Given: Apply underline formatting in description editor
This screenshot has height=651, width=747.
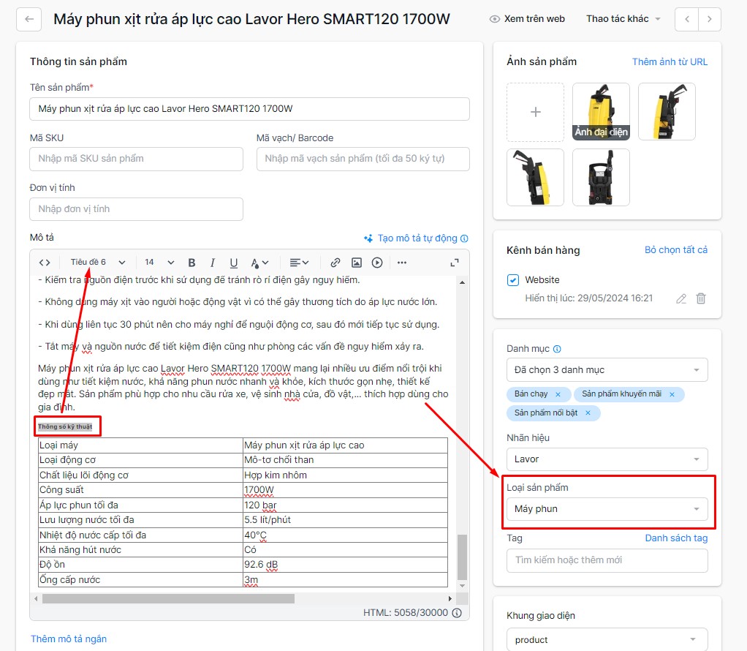Looking at the screenshot, I should [233, 263].
